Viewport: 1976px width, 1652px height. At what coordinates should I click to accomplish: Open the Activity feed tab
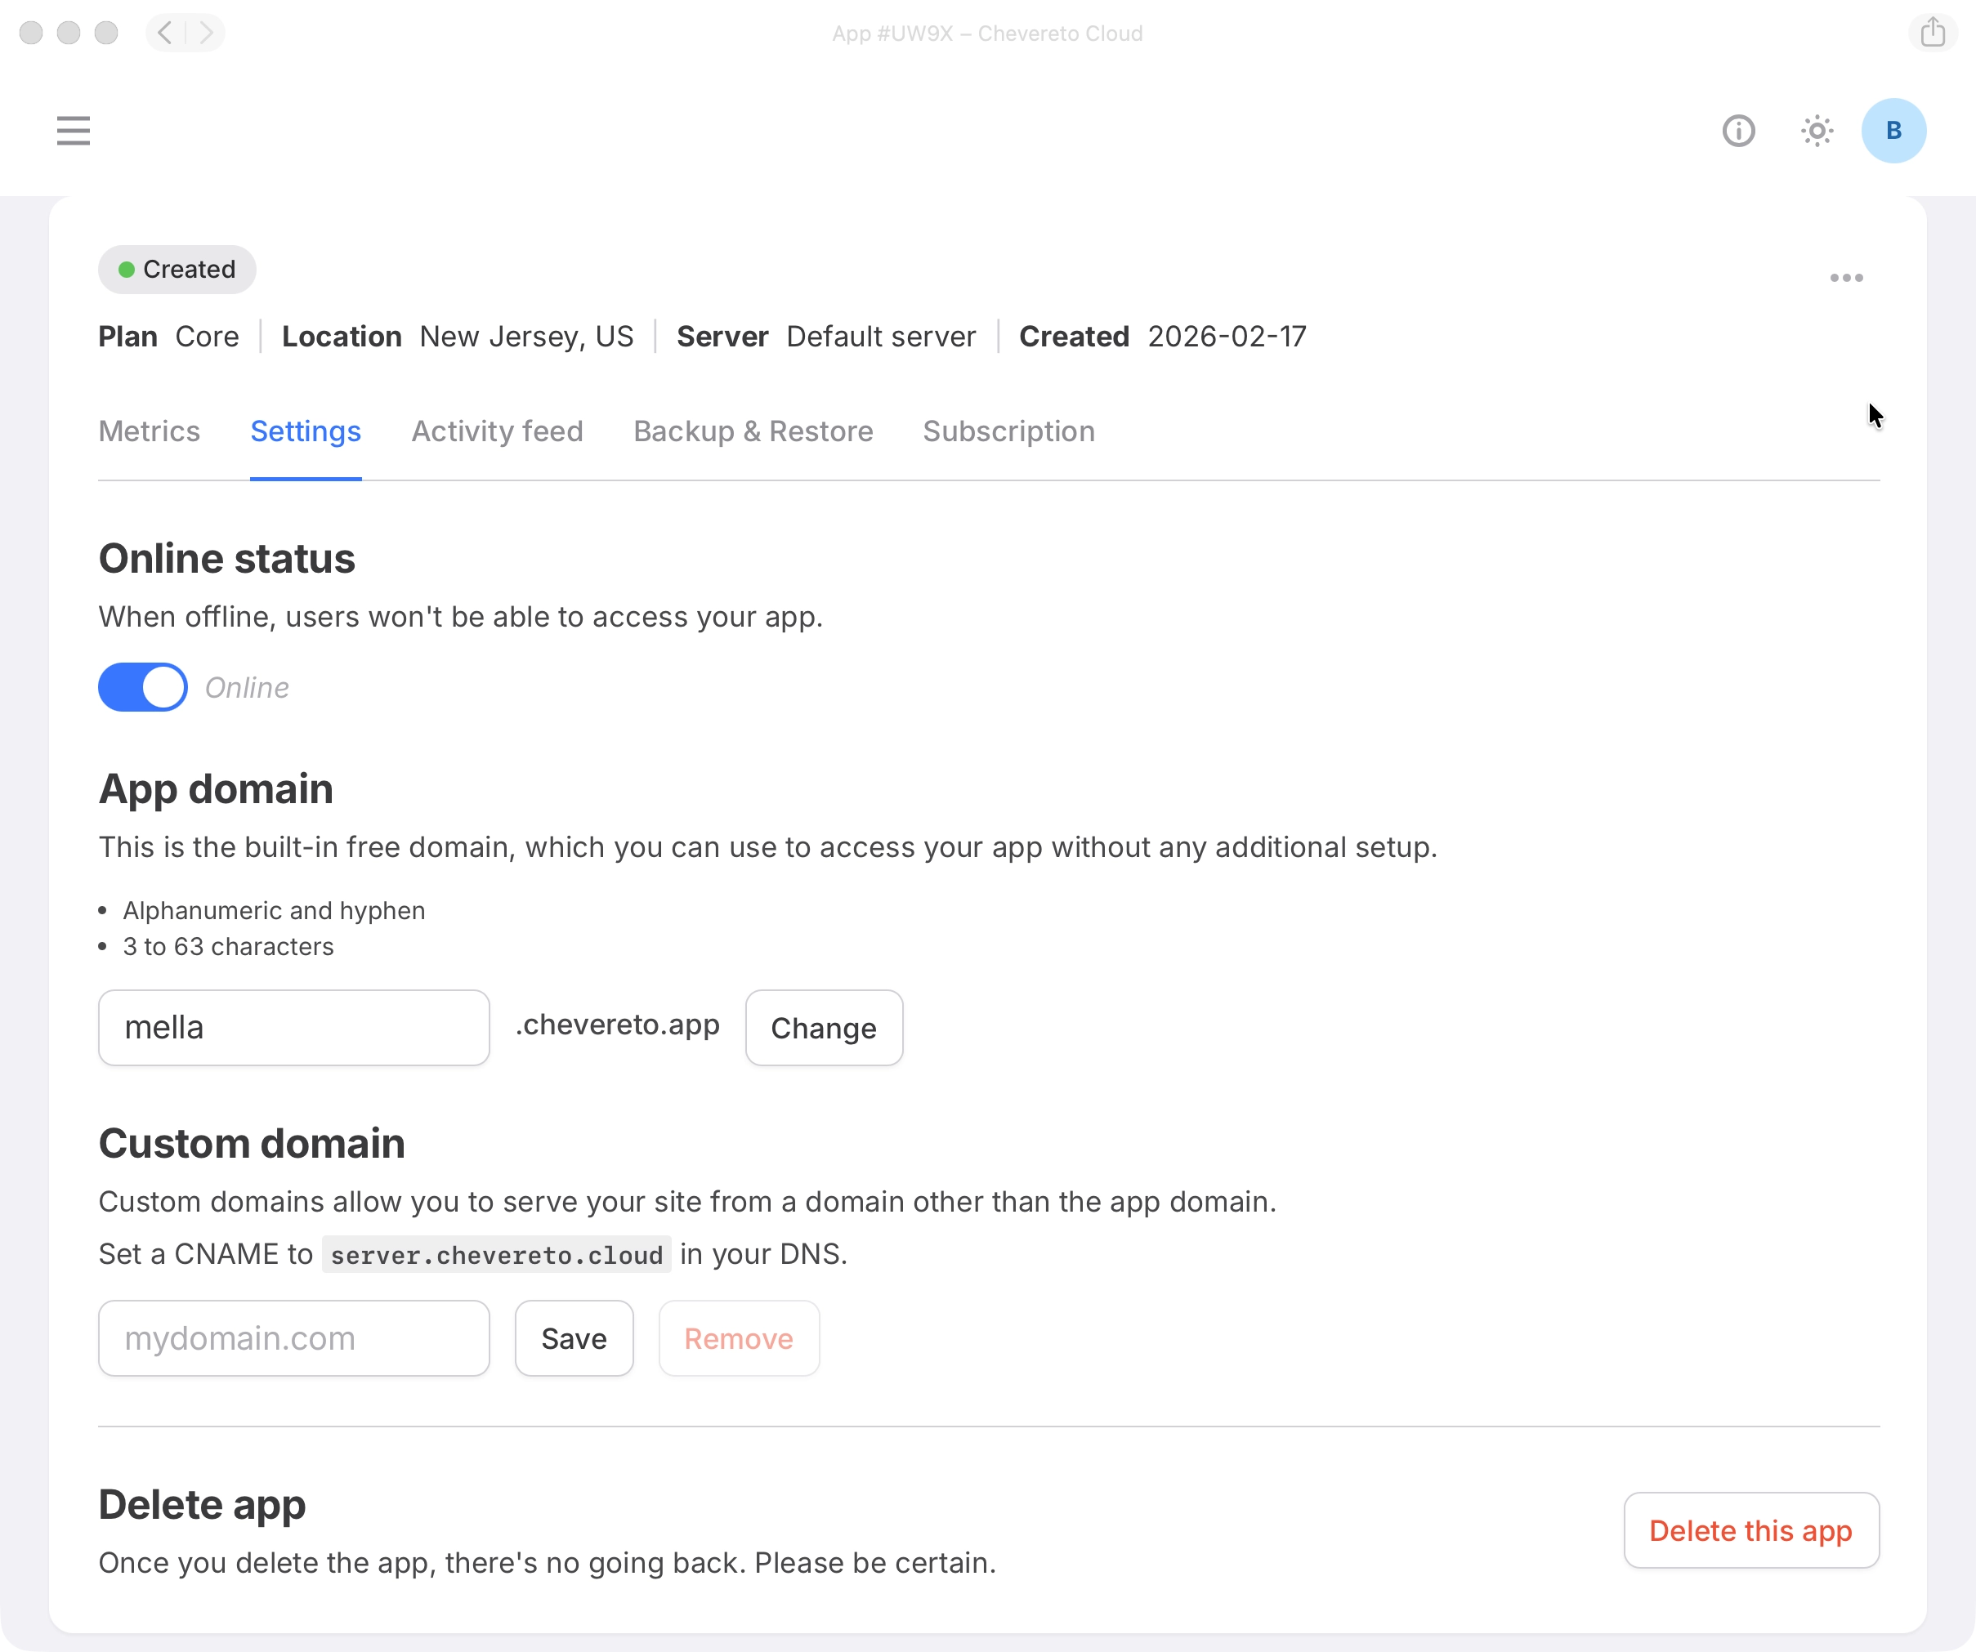click(498, 431)
